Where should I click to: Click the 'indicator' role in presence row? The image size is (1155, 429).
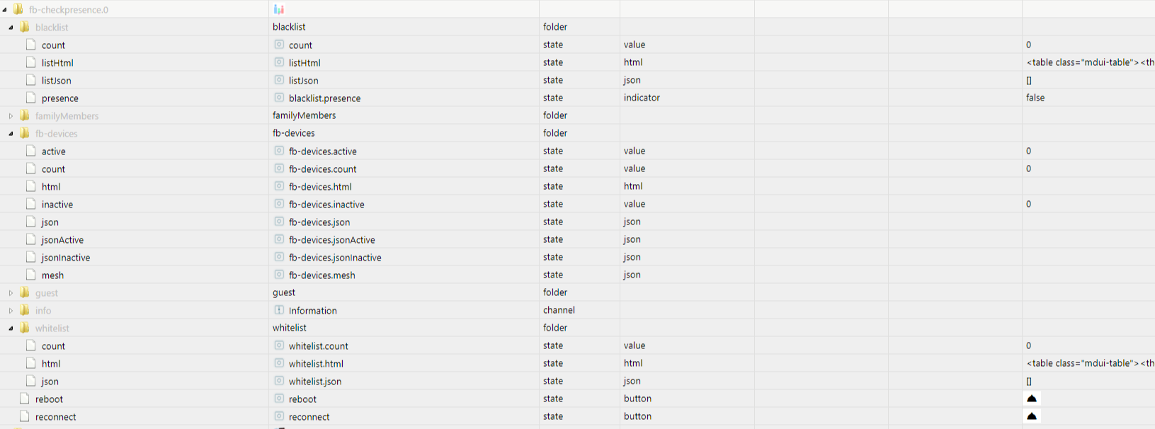point(642,98)
